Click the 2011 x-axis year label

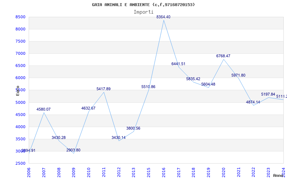tap(104, 173)
